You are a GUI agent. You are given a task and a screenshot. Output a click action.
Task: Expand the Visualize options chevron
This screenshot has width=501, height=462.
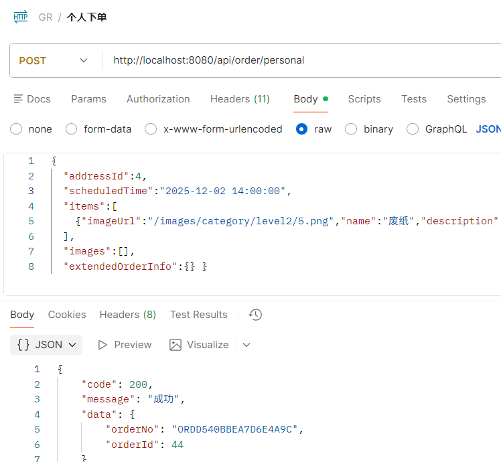246,345
